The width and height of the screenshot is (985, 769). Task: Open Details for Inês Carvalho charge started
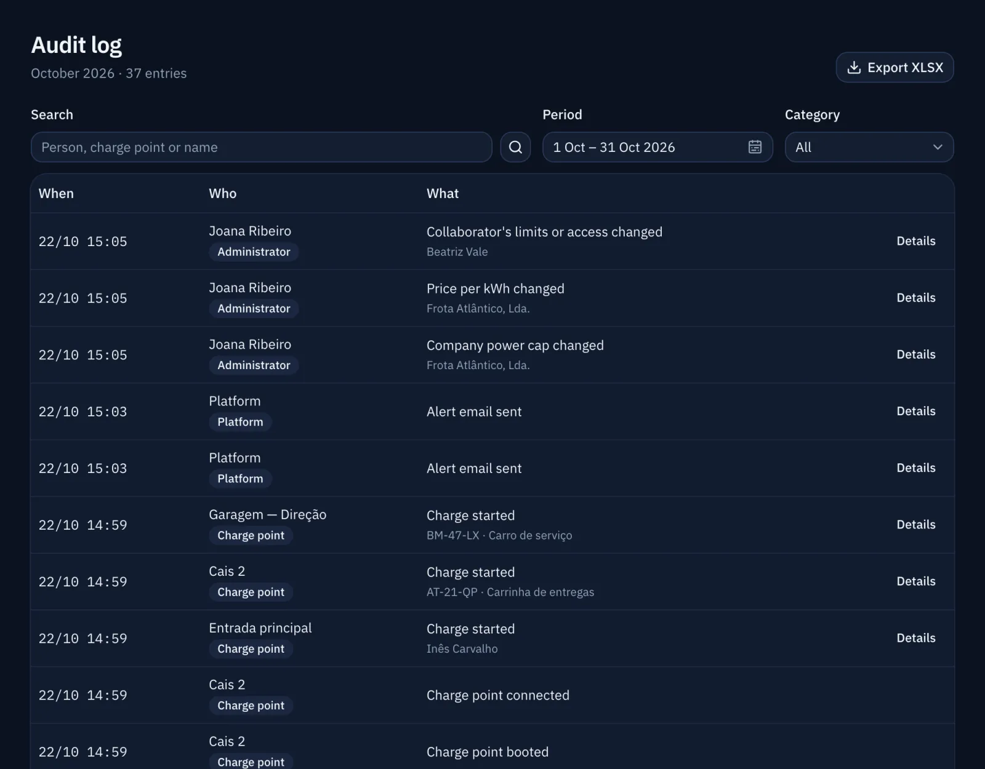[915, 638]
